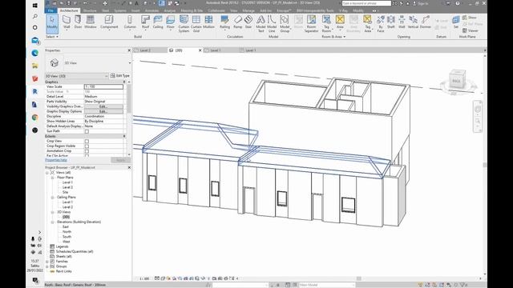Toggle the Sun Path checkbox
The image size is (513, 288).
[x=87, y=131]
